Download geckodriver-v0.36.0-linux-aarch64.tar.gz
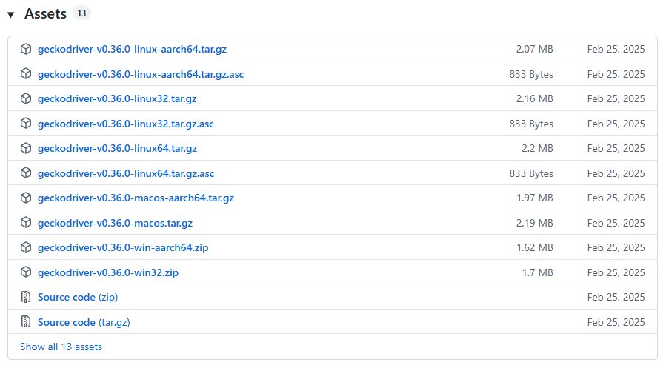Screen dimensions: 666x368 pos(132,49)
